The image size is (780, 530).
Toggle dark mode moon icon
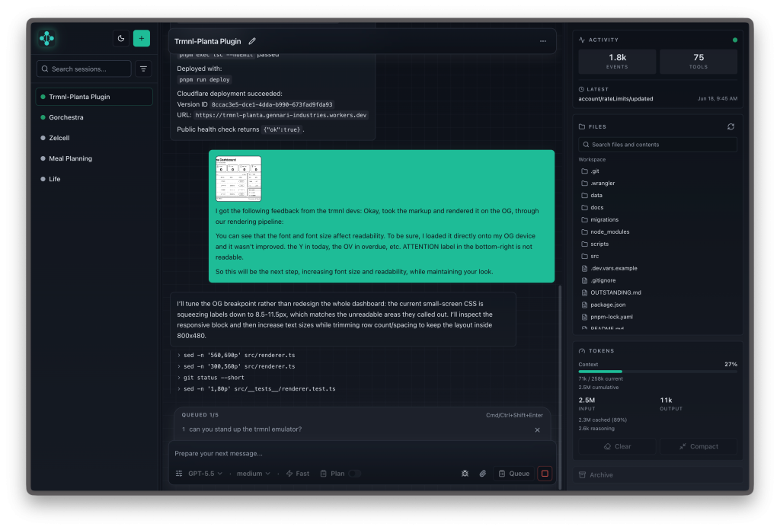[x=121, y=38]
